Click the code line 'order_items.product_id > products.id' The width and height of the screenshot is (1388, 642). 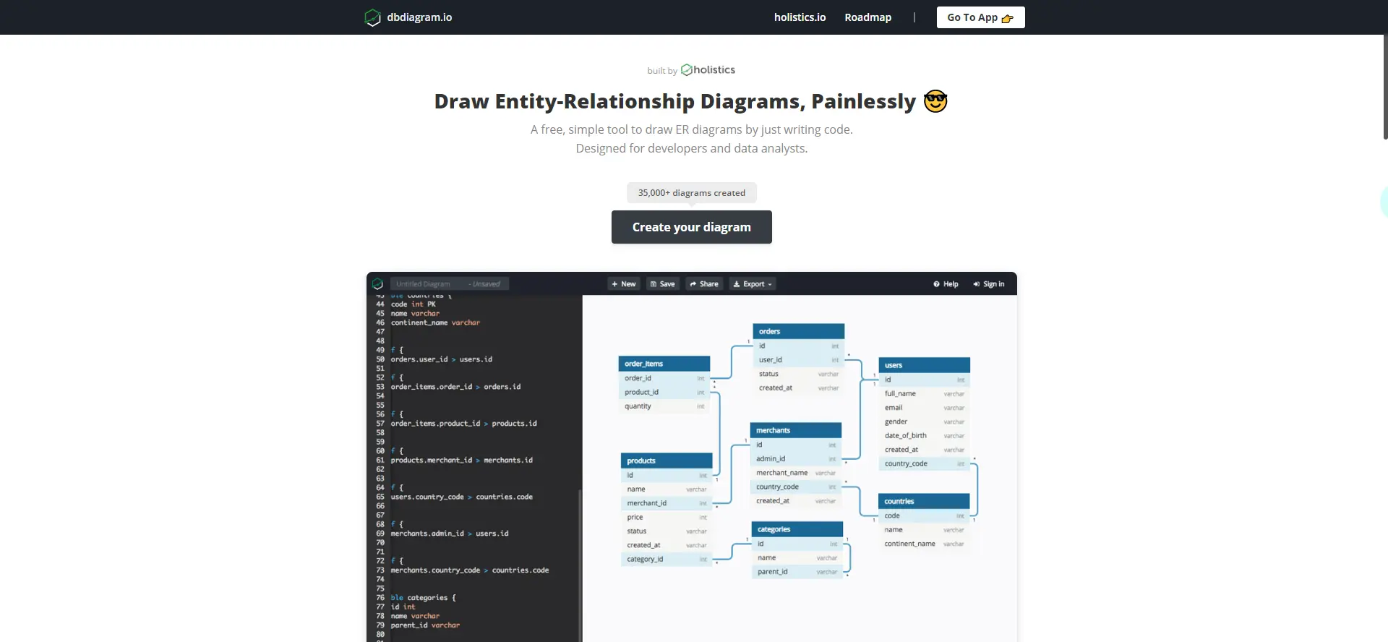pyautogui.click(x=464, y=424)
